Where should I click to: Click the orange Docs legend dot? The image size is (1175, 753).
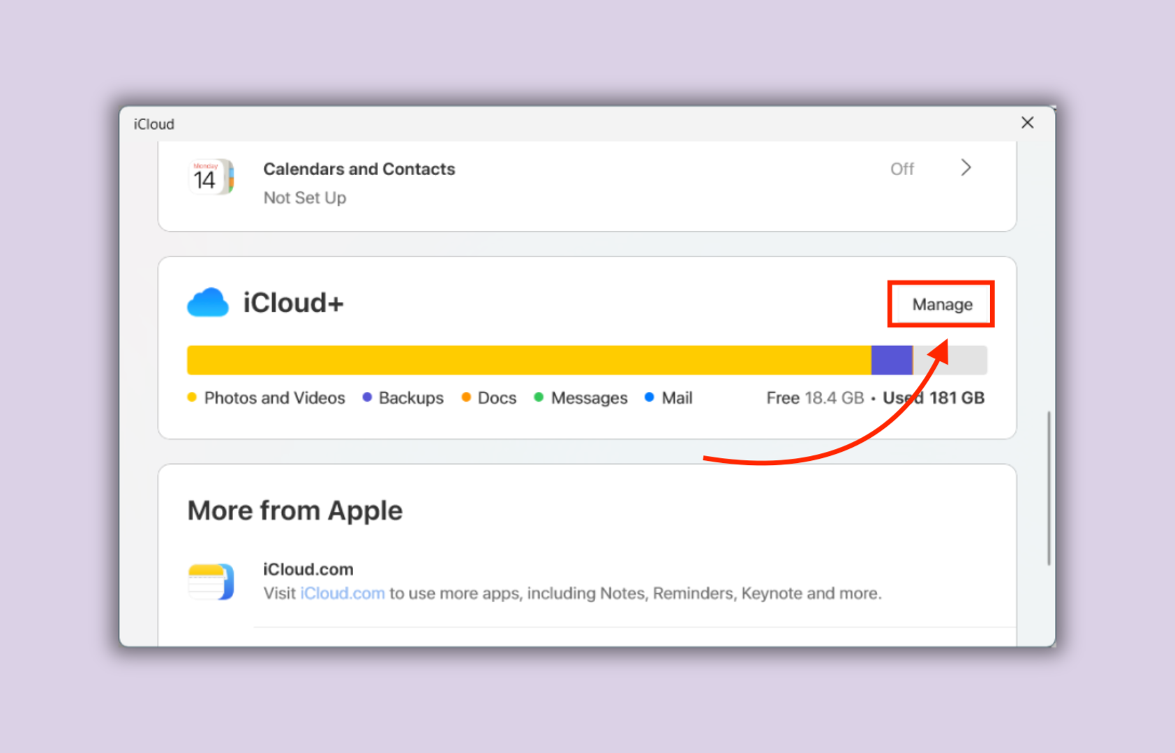[466, 397]
